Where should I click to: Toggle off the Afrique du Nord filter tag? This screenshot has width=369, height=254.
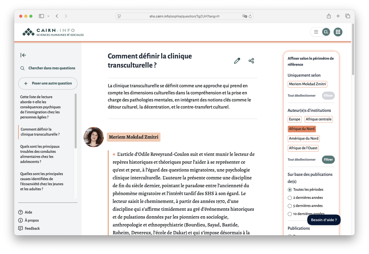tap(302, 129)
